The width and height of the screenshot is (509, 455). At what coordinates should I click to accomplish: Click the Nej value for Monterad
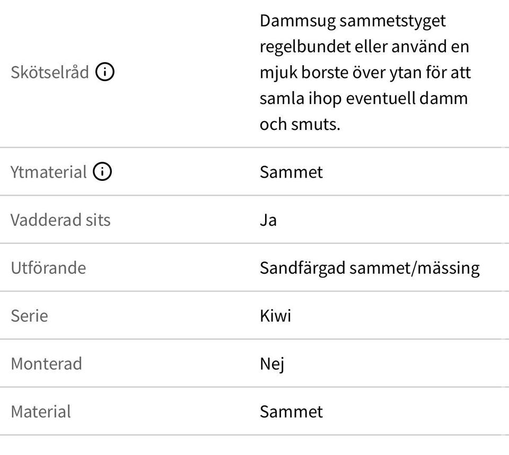[x=272, y=364]
